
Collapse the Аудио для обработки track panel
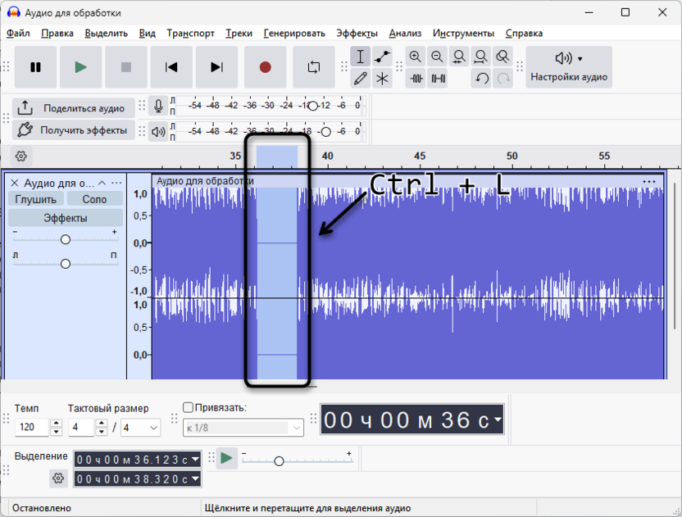pos(102,183)
